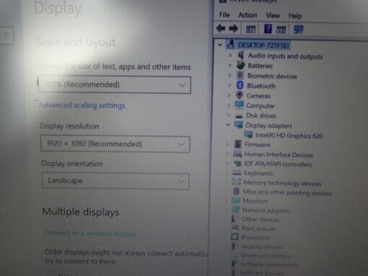Open the Action menu in Device Manager
Screen dimensions: 368x276
click(x=247, y=15)
